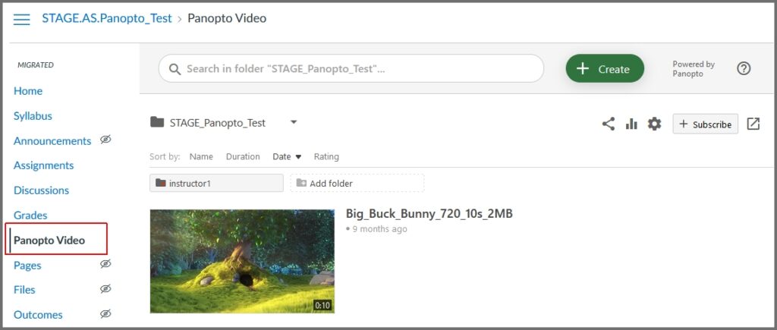Toggle visibility eye next to Files
The height and width of the screenshot is (330, 777).
click(105, 289)
